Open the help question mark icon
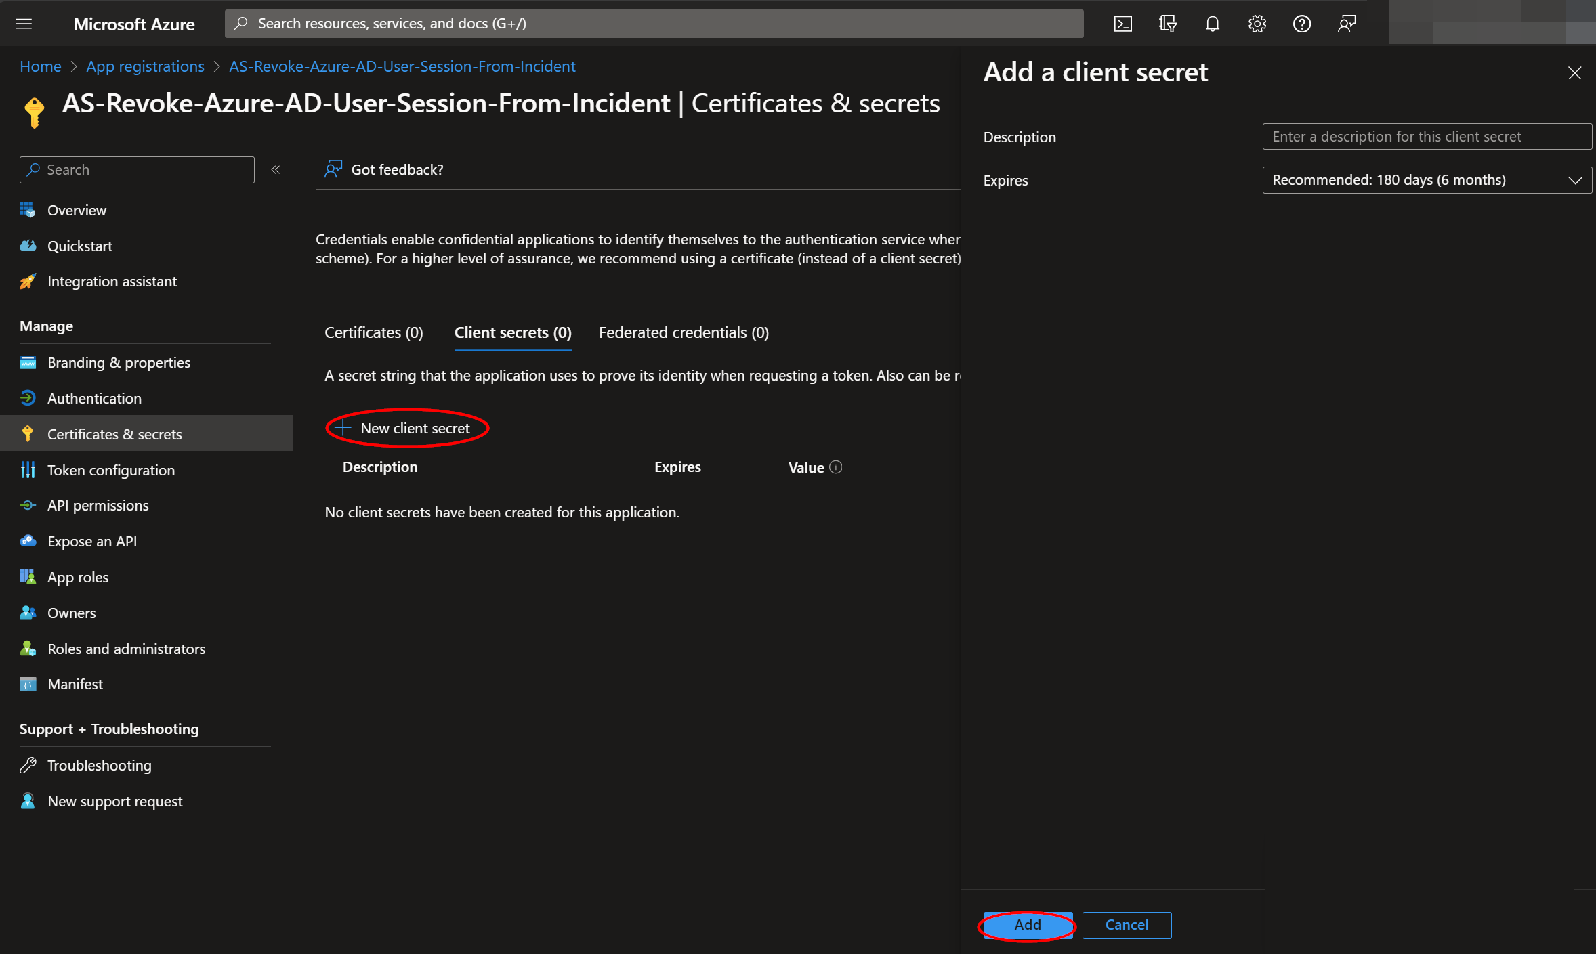 click(x=1301, y=24)
